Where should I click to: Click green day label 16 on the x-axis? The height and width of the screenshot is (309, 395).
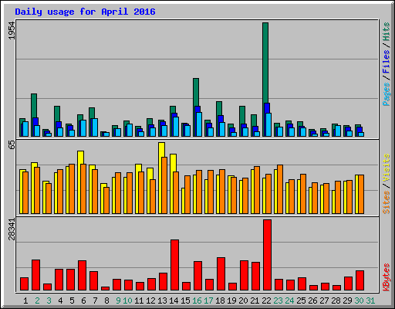click(197, 301)
